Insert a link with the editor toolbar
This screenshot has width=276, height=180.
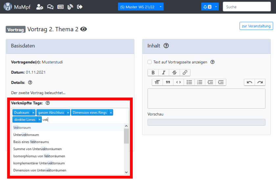click(185, 73)
